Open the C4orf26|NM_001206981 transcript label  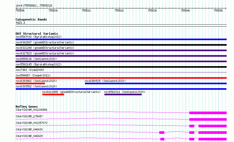point(32,110)
